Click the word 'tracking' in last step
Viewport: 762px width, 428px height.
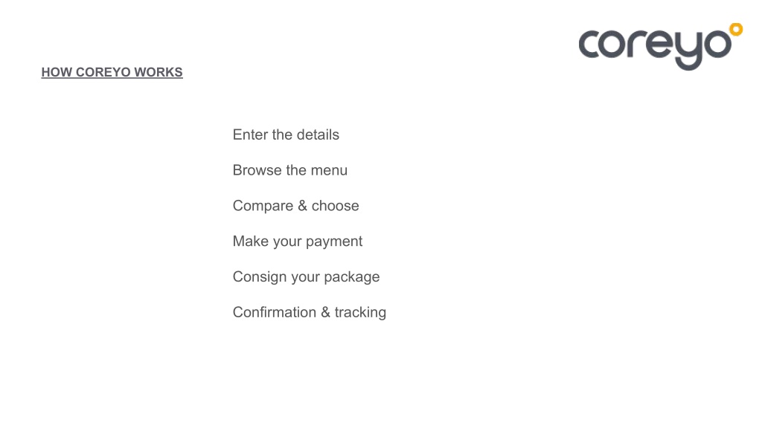click(x=360, y=313)
